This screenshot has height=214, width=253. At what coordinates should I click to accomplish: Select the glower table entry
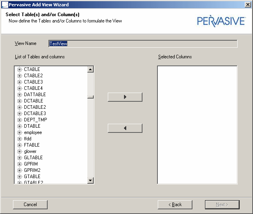coord(30,151)
